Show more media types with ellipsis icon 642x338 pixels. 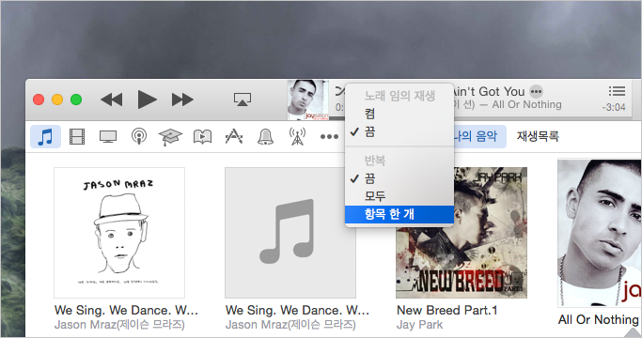point(329,137)
